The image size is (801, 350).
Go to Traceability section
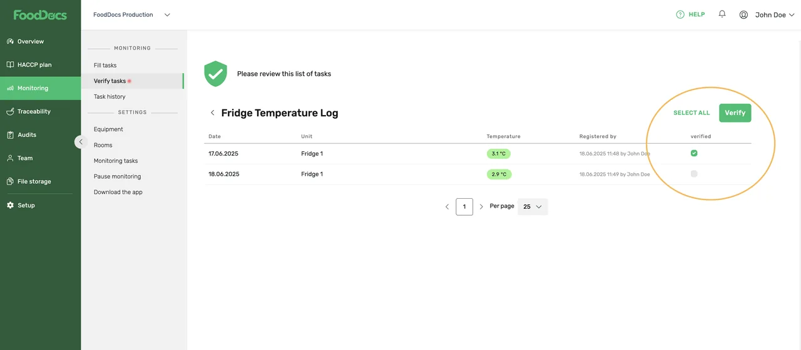(40, 111)
